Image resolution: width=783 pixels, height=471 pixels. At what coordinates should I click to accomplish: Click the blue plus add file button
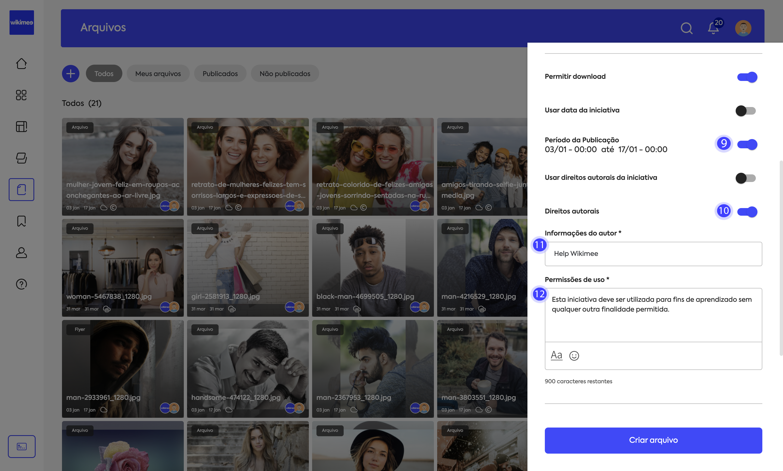click(x=70, y=74)
